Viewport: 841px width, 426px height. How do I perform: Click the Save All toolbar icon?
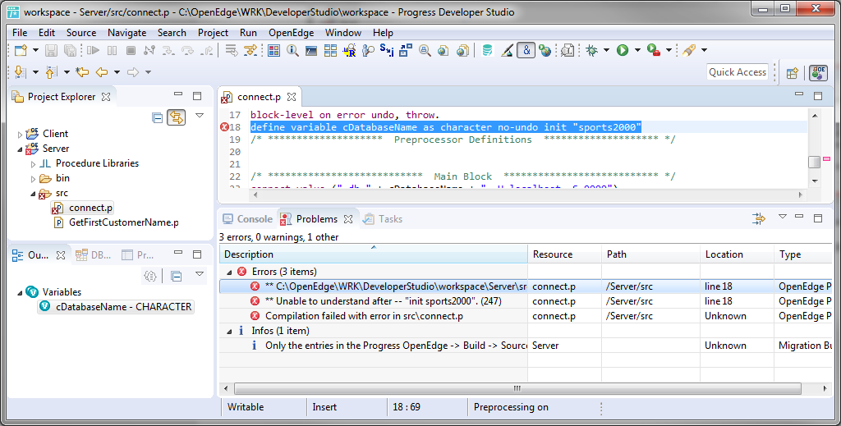coord(71,50)
